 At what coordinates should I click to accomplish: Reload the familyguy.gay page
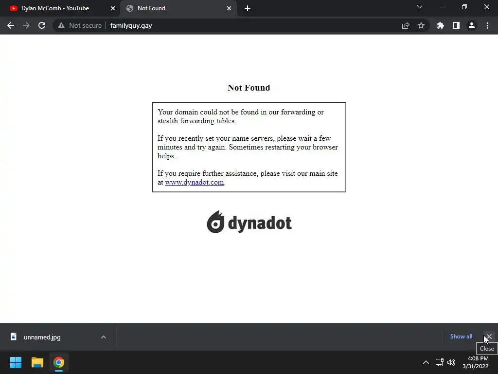[x=42, y=25]
